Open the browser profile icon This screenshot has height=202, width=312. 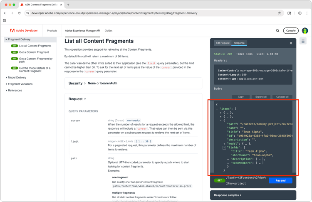pos(300,13)
